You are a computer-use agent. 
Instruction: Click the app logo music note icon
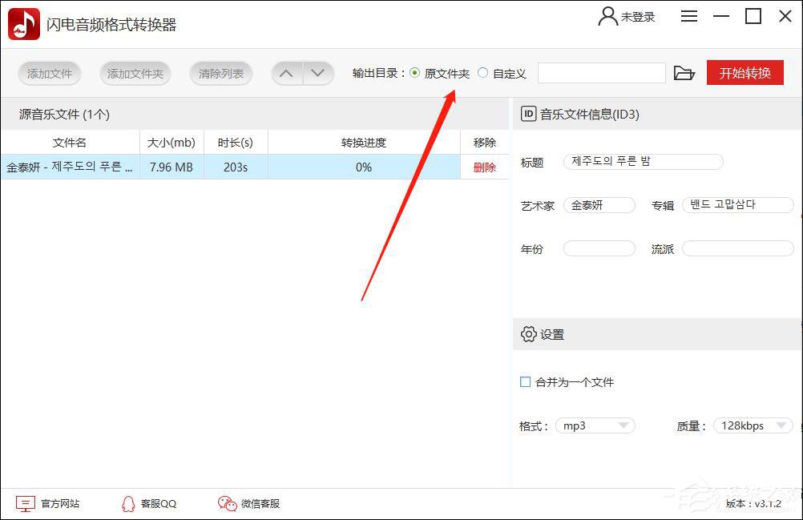(22, 22)
